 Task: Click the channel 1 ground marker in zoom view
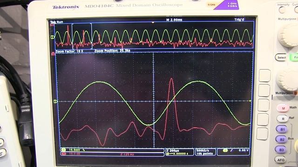coord(55,102)
